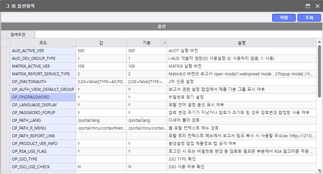Click the OP_2FACTORAUTH value cell
323x174 pixels.
[101, 82]
